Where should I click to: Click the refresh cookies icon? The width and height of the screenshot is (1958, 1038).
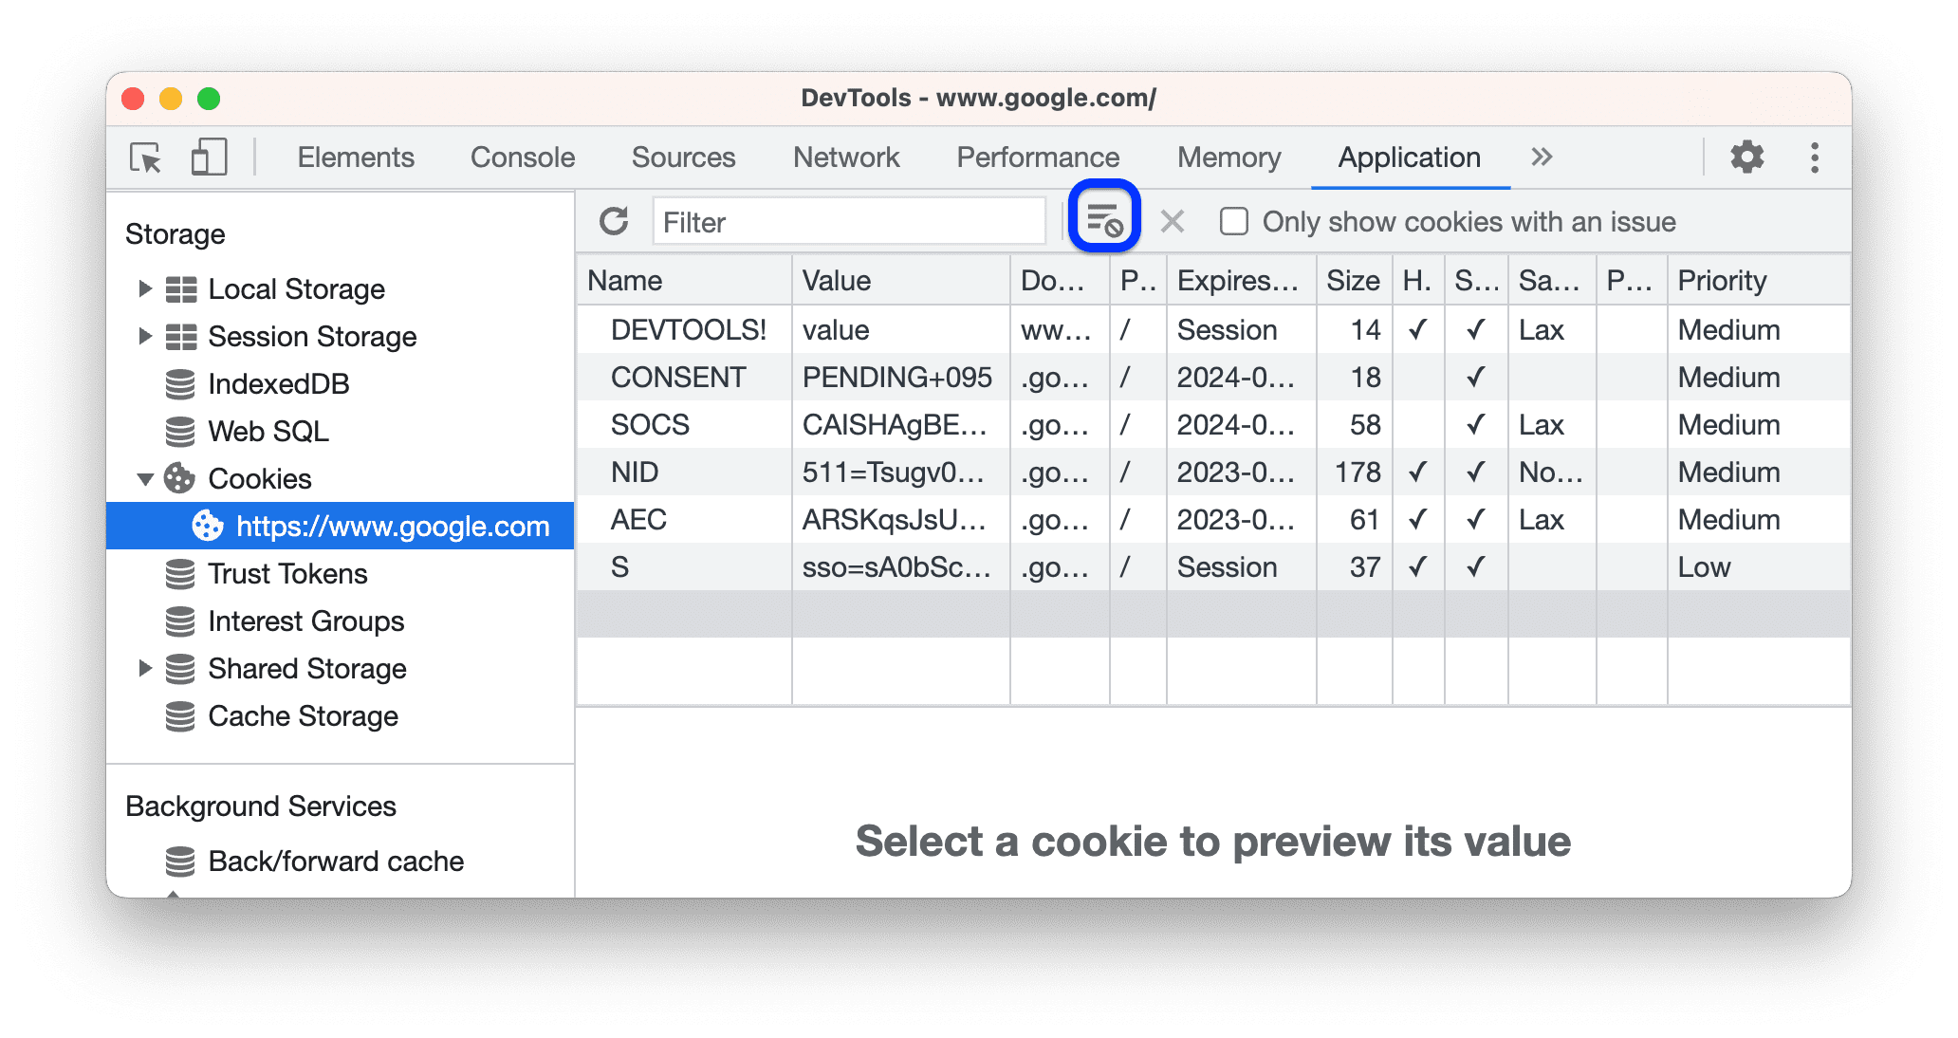(614, 222)
